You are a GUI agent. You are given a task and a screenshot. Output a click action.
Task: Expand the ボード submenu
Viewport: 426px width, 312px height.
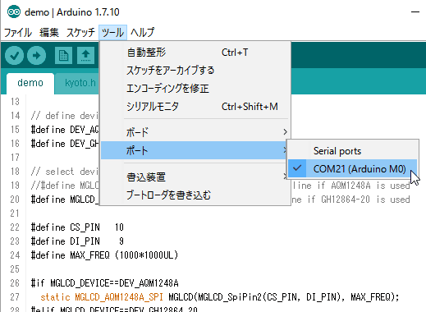(x=195, y=132)
